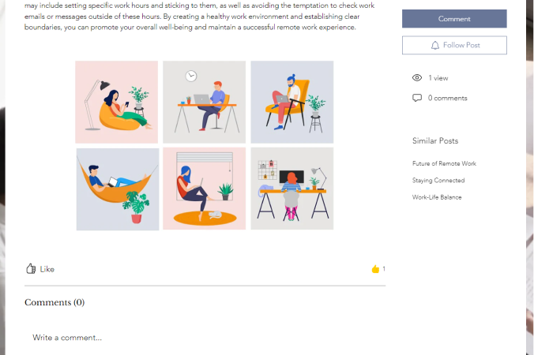Open the man in orange armchair image
The image size is (534, 355).
(292, 102)
